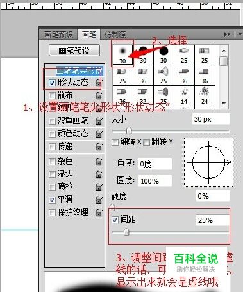Image resolution: width=243 pixels, height=292 pixels.
Task: Open the brush panel flyout menu
Action: click(x=240, y=34)
